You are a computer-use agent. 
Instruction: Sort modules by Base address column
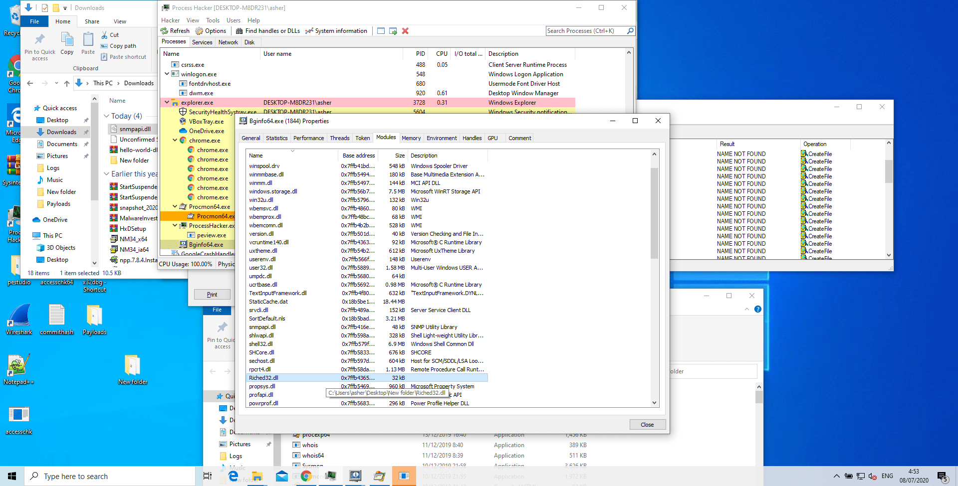point(358,156)
